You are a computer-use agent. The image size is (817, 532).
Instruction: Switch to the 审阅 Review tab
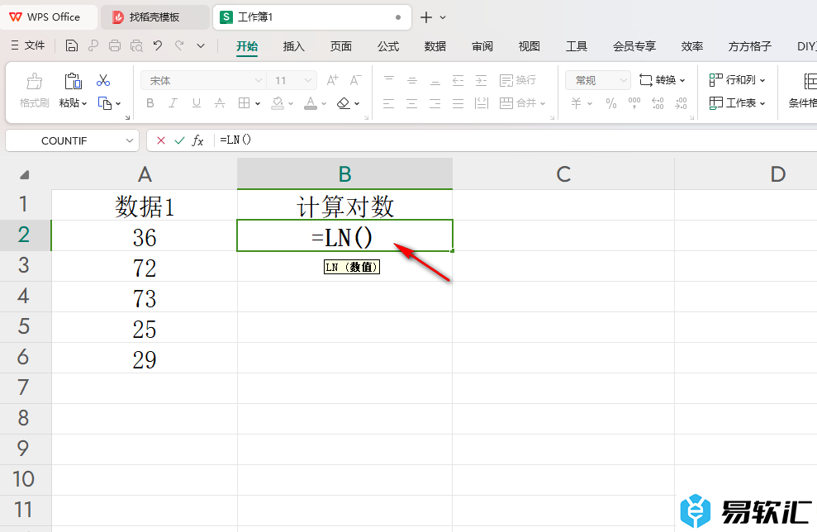point(482,46)
